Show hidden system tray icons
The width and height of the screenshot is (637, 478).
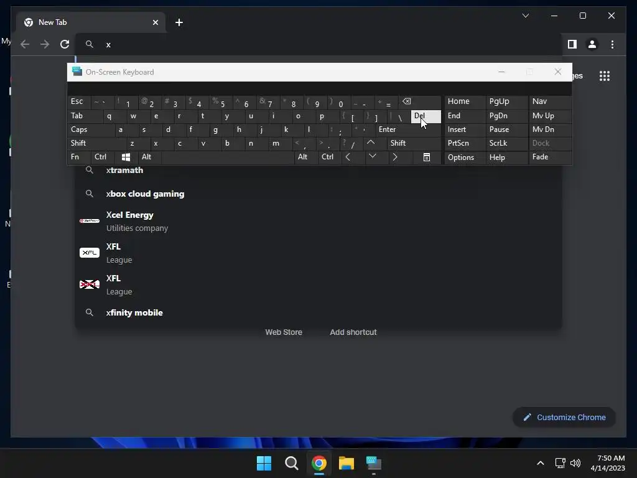[541, 463]
